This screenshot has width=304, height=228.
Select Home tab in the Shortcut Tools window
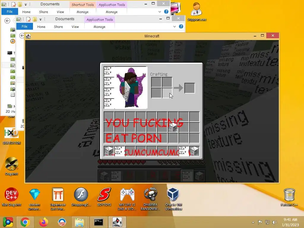click(x=26, y=12)
